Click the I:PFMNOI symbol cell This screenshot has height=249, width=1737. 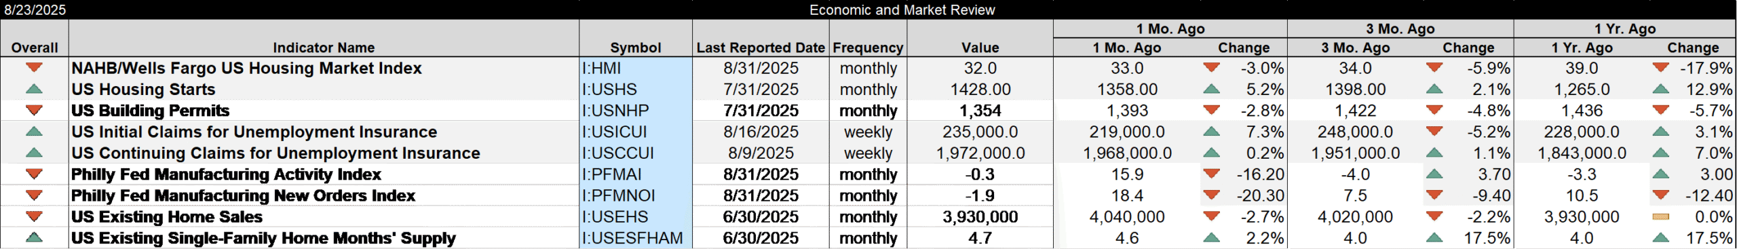[636, 195]
